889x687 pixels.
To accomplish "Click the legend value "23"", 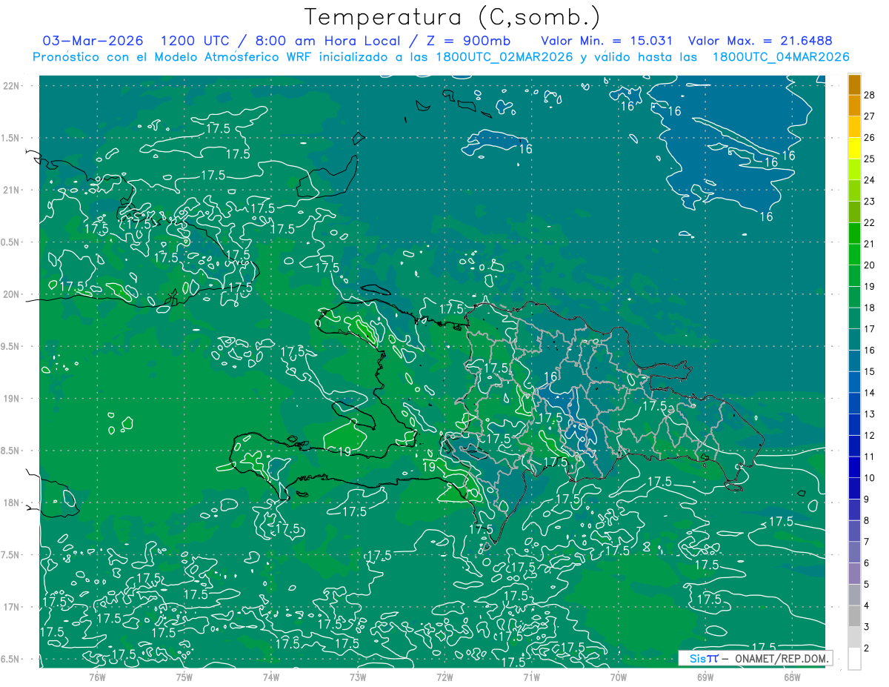I will click(x=869, y=202).
